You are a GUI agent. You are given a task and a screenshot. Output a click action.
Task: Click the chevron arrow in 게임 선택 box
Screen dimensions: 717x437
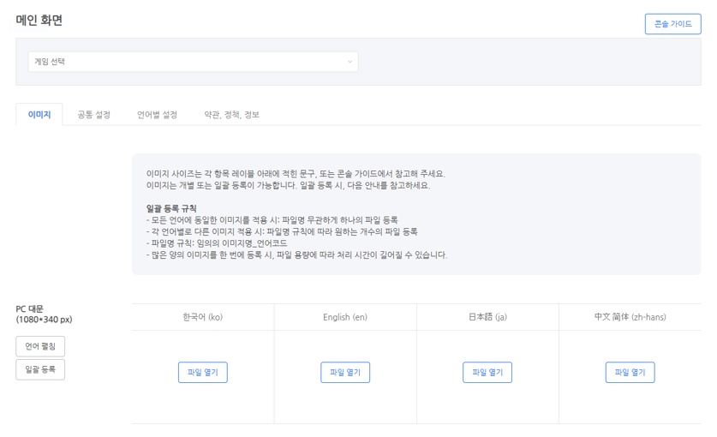[350, 62]
